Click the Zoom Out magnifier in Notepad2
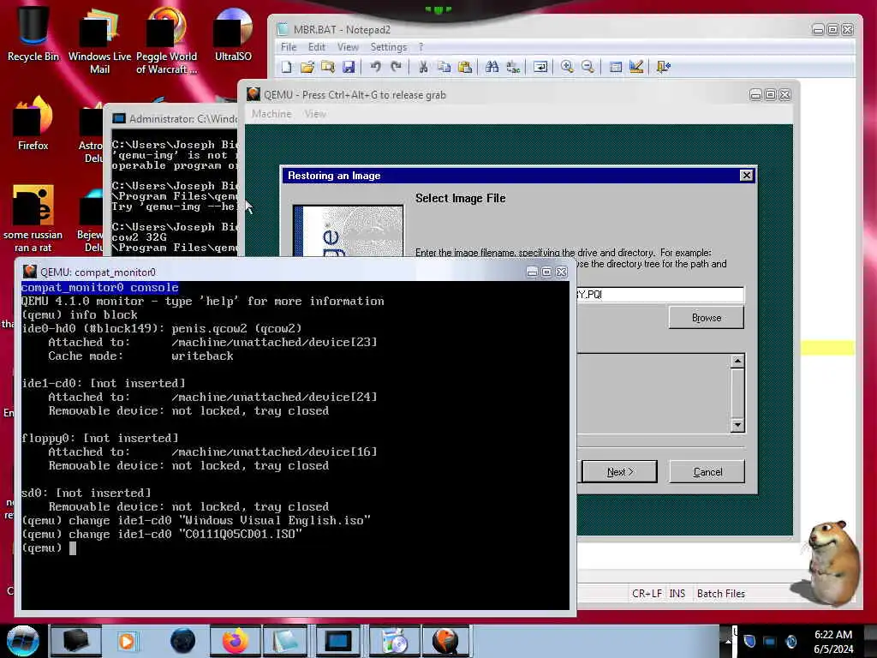 588,67
